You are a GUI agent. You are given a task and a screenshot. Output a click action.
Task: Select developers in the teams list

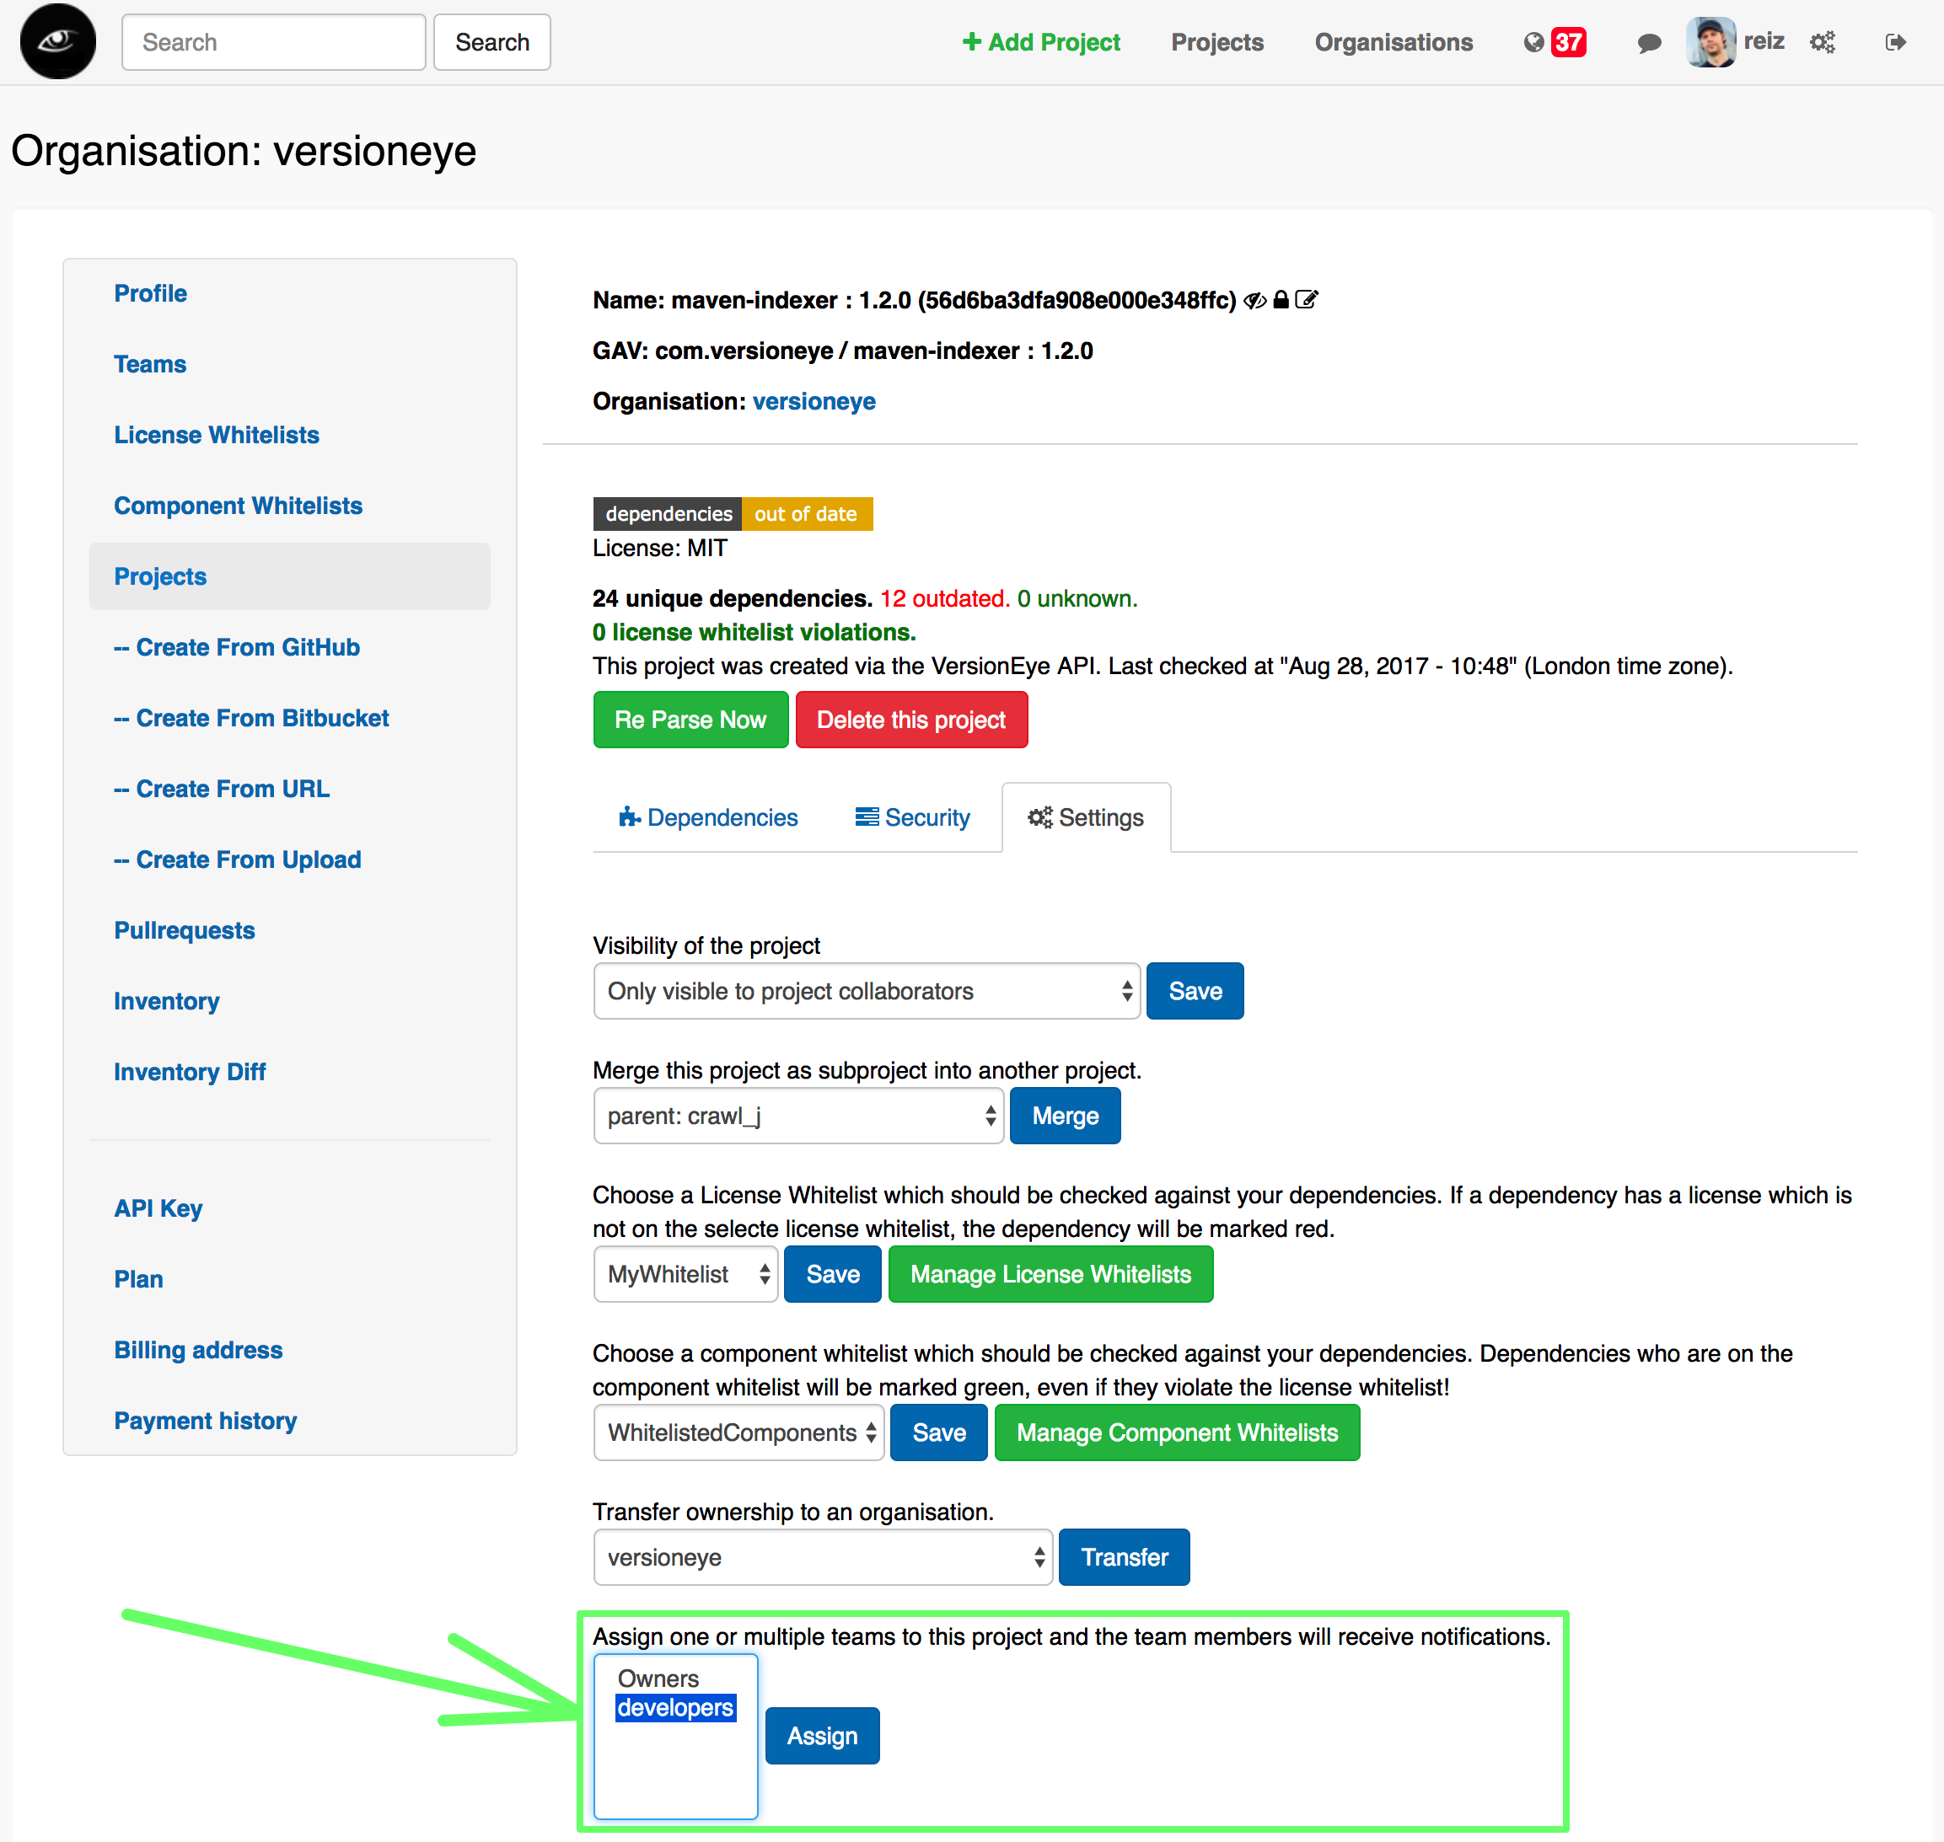pos(675,1707)
